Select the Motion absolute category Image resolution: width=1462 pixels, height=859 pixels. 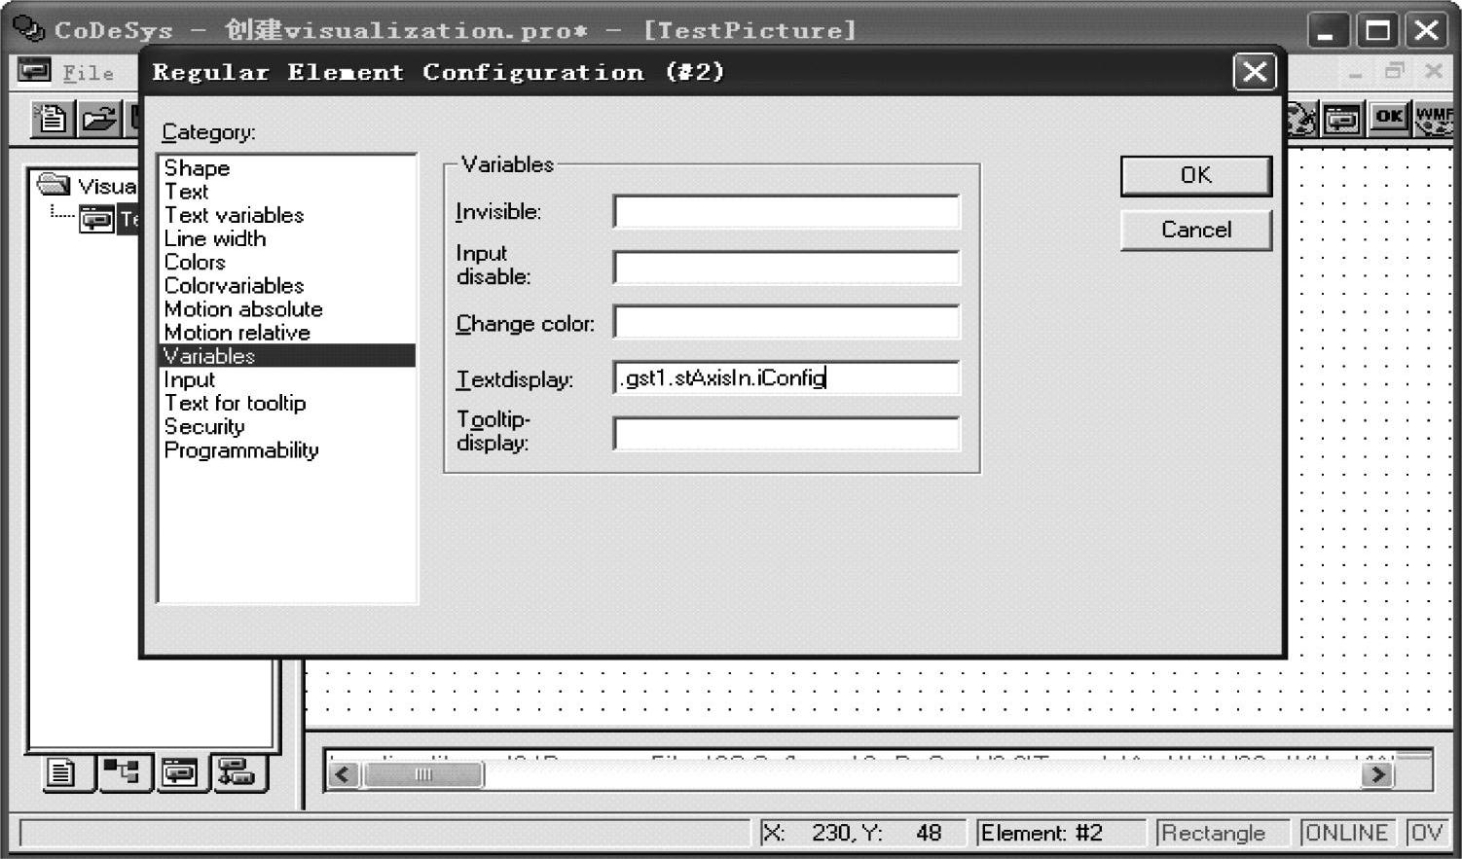coord(243,308)
